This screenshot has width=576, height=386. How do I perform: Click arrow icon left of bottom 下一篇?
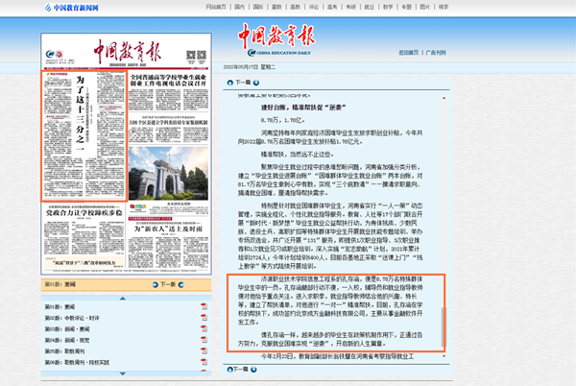(230, 370)
